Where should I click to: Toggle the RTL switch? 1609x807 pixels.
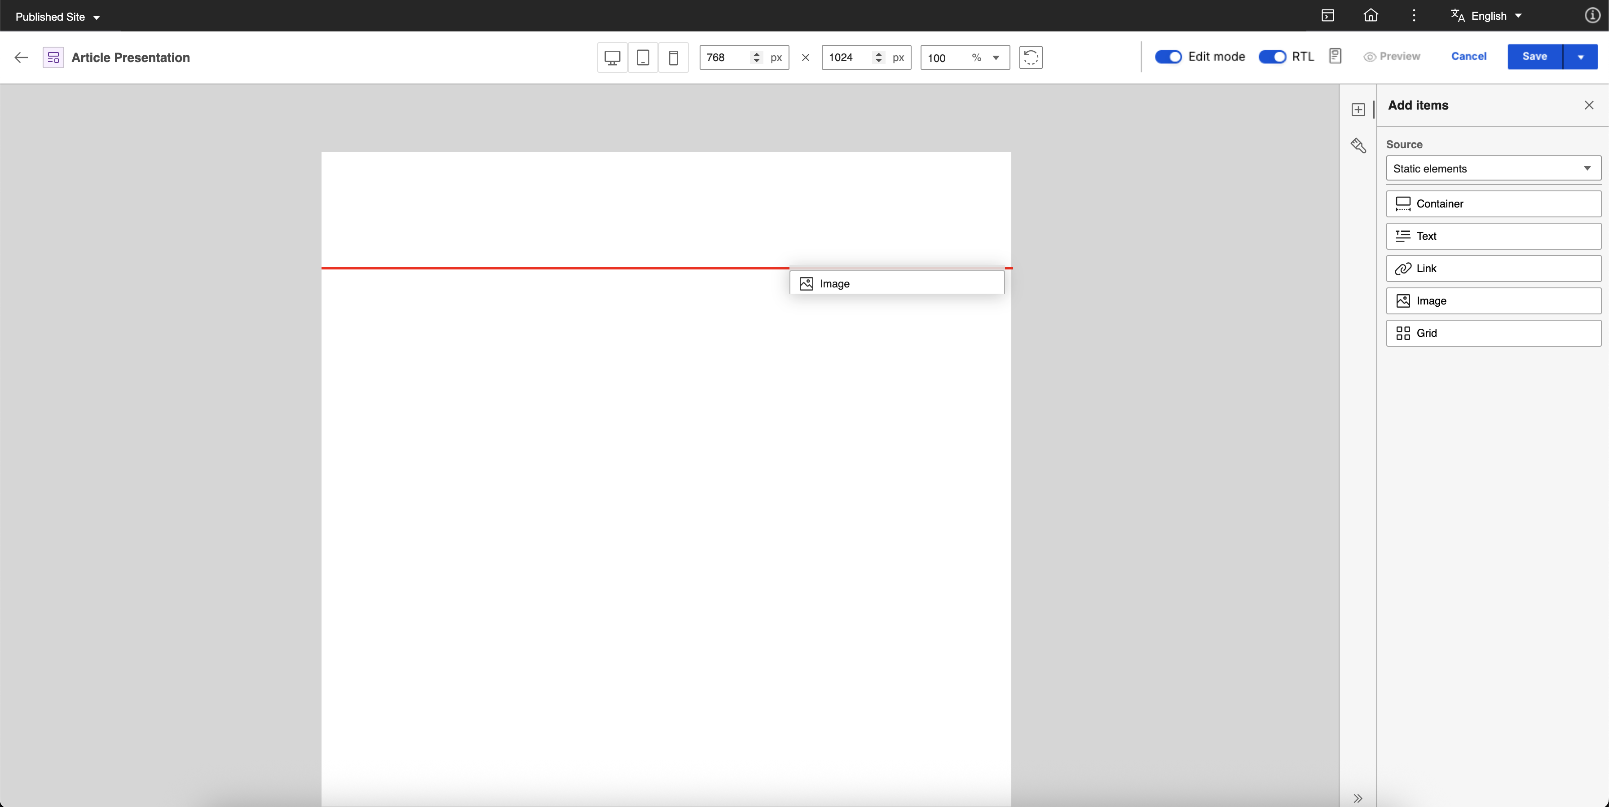1272,57
